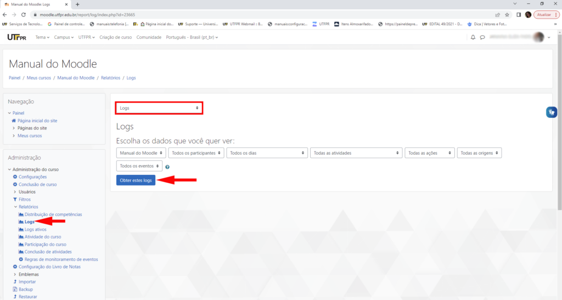562x300 pixels.
Task: Expand Páginas do site
Action: pos(14,128)
